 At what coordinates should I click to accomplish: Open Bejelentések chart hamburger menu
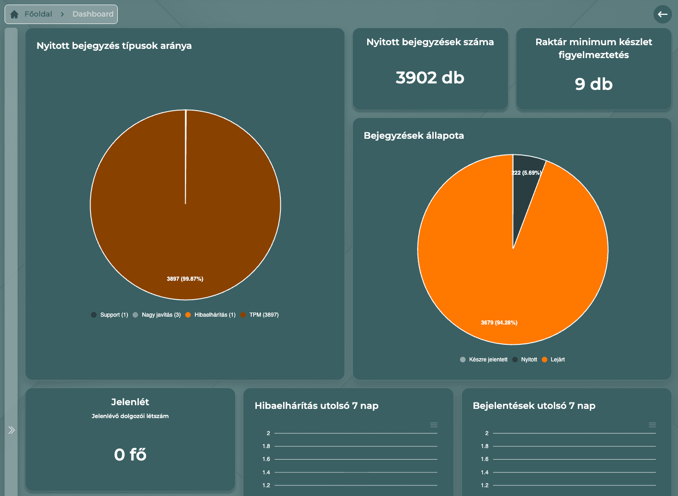(x=652, y=425)
